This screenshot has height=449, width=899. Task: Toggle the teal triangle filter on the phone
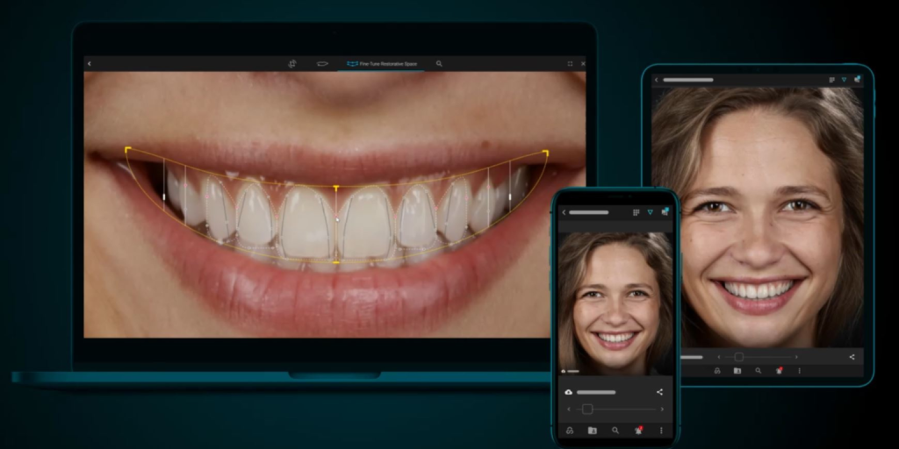[650, 212]
